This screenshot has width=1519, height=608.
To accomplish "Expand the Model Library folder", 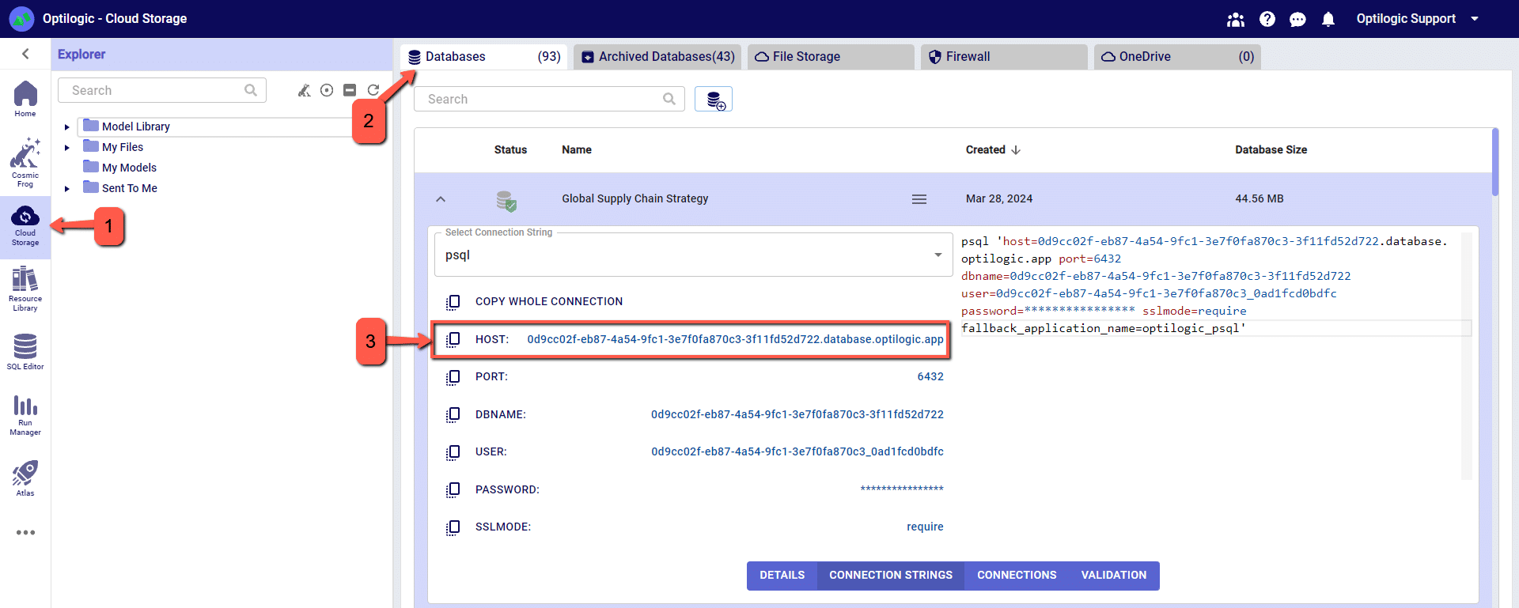I will click(x=67, y=127).
